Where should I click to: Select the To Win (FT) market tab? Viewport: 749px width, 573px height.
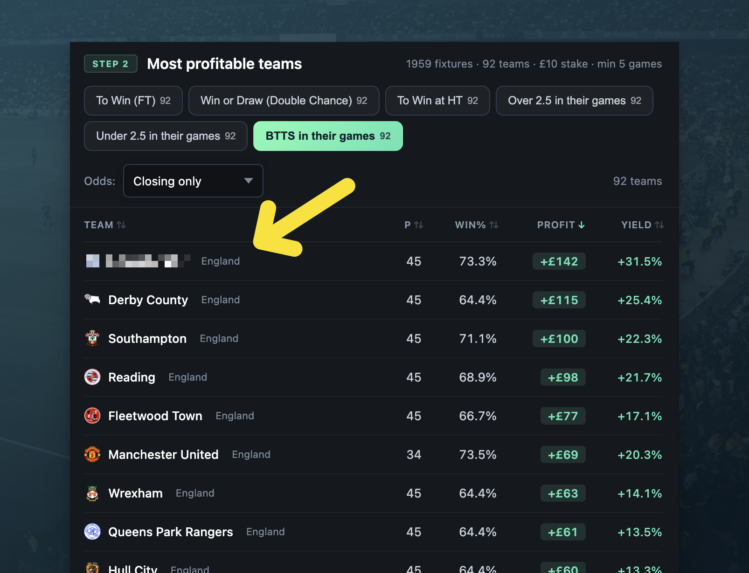click(133, 101)
